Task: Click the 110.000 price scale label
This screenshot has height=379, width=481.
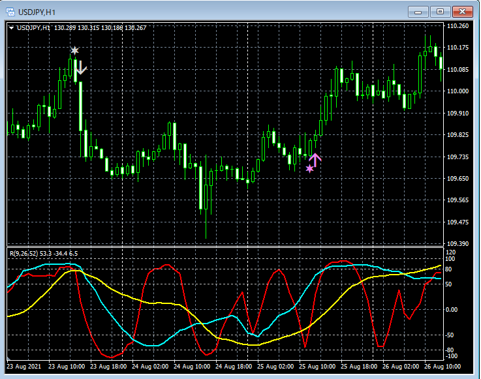Action: point(458,91)
